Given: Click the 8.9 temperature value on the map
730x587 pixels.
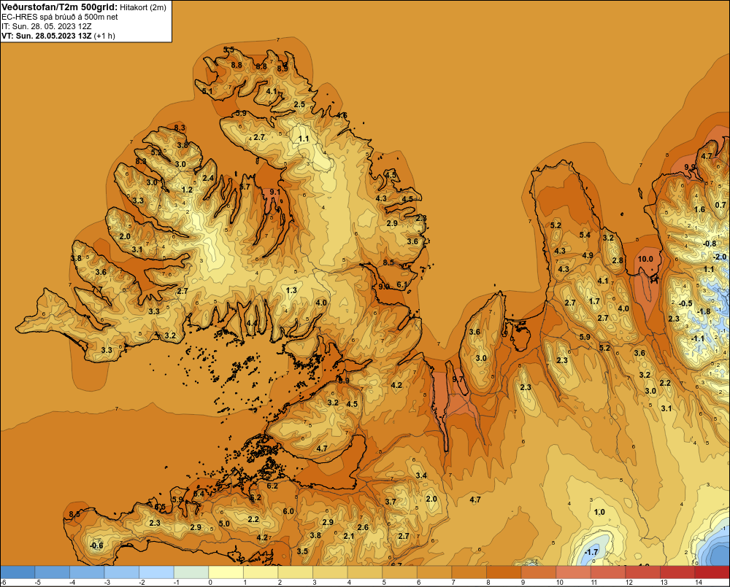Looking at the screenshot, I should coord(283,69).
